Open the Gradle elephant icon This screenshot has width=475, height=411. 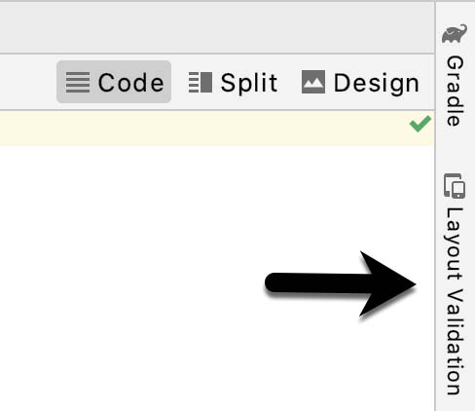tap(455, 33)
